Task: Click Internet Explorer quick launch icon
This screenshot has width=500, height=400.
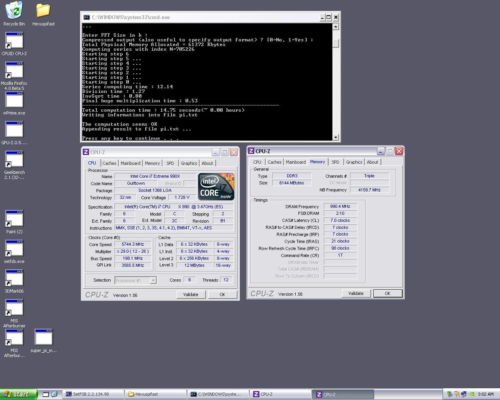Action: tap(54, 394)
